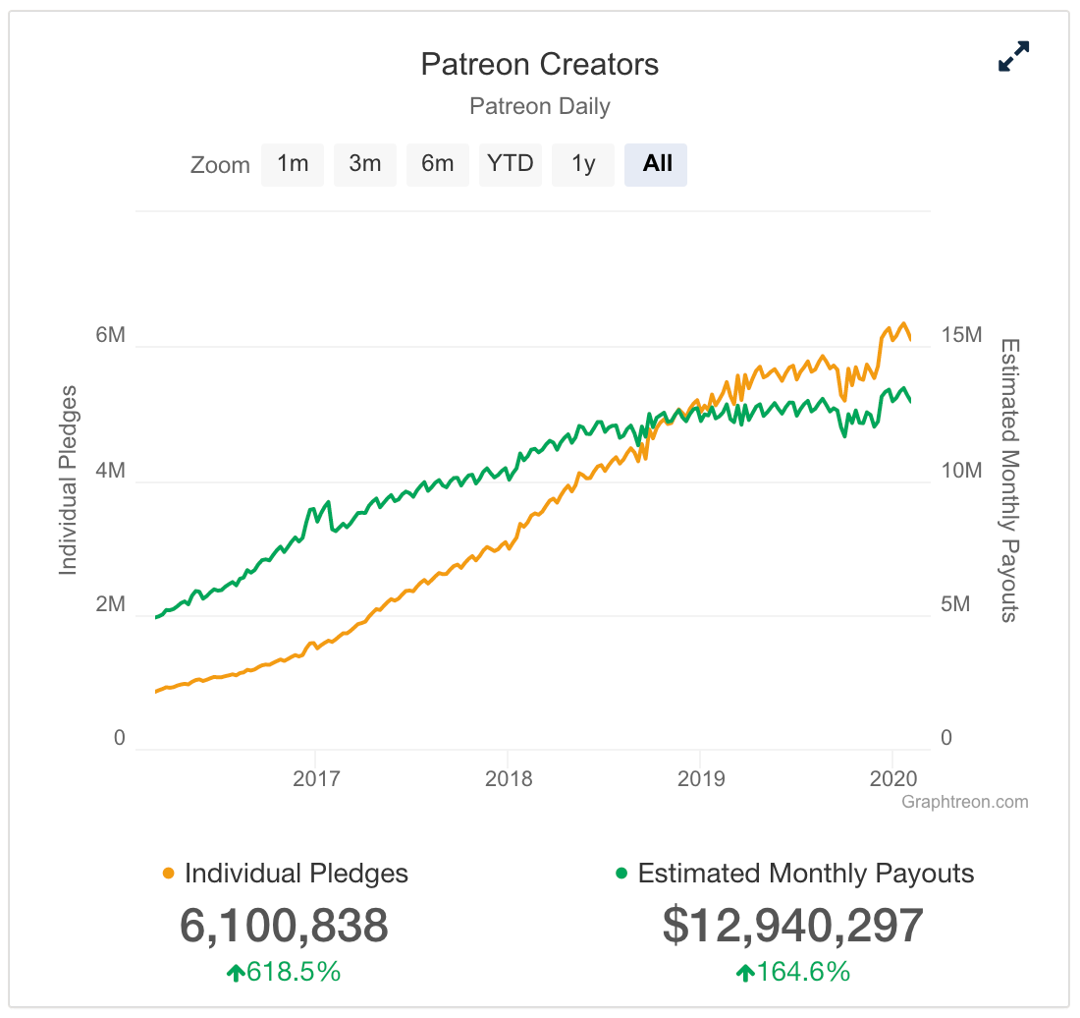This screenshot has width=1080, height=1018.
Task: Toggle visibility of Estimated Monthly Payouts series
Action: pyautogui.click(x=805, y=873)
